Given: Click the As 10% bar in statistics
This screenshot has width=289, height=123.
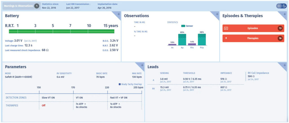Looking at the screenshot, I should pos(172,44).
